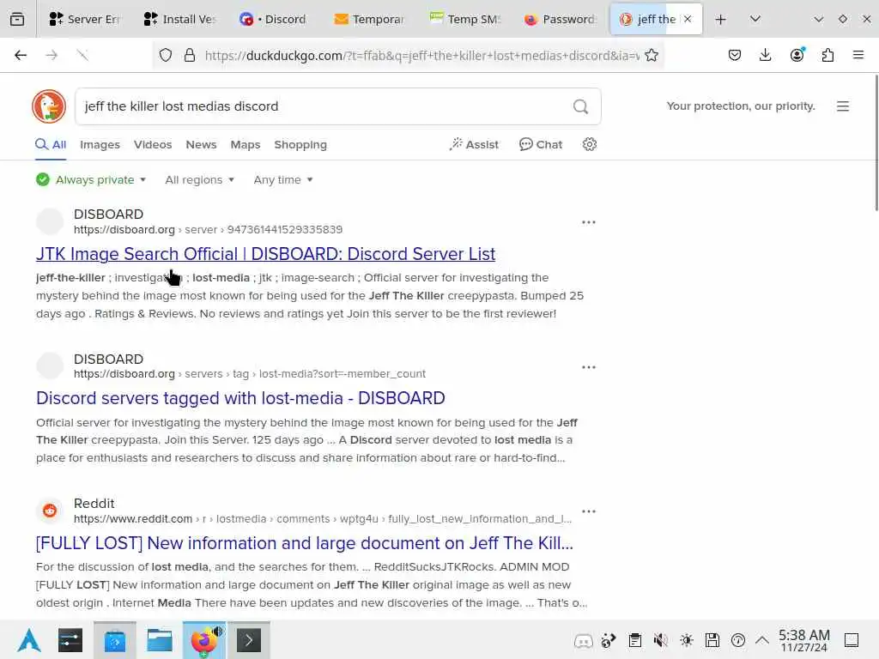The image size is (879, 659).
Task: Open Discord tray icon
Action: 583,640
